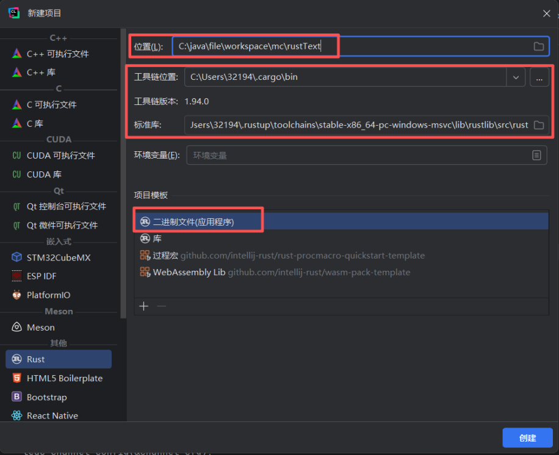Remove template with minus button
Image resolution: width=559 pixels, height=455 pixels.
(x=162, y=306)
